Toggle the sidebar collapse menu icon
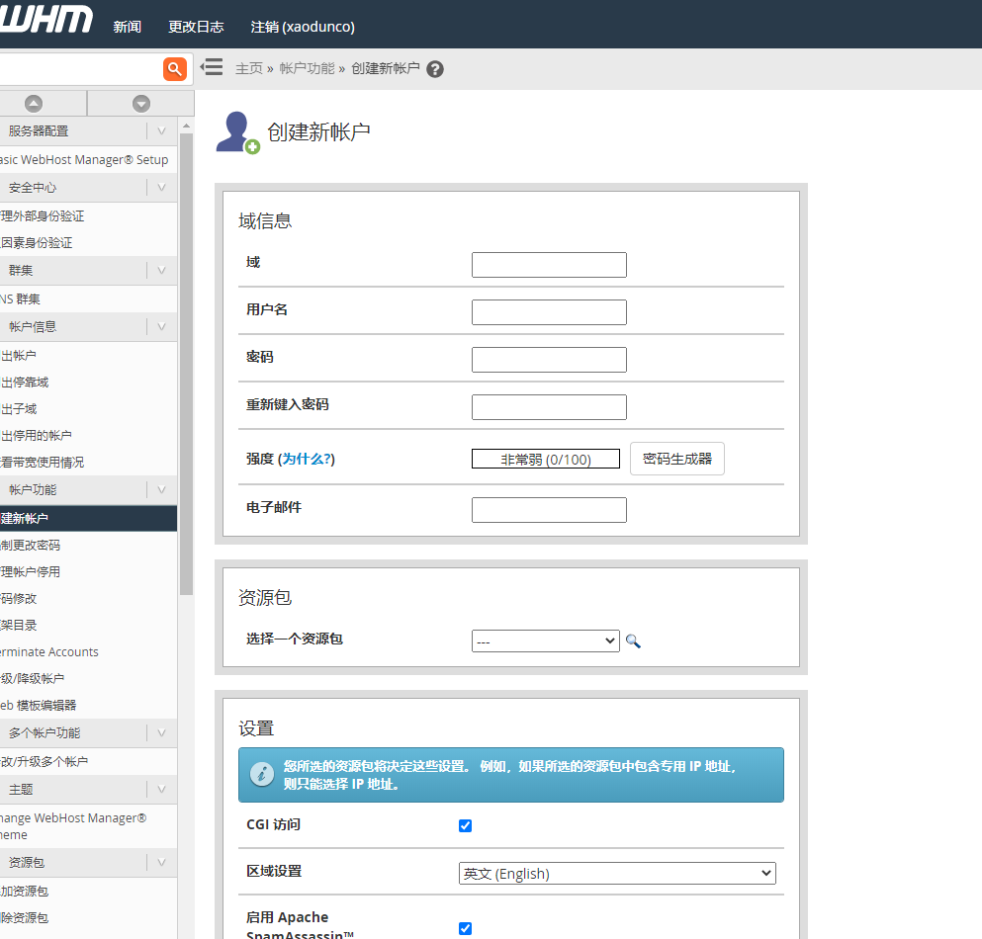This screenshot has height=939, width=982. click(211, 67)
